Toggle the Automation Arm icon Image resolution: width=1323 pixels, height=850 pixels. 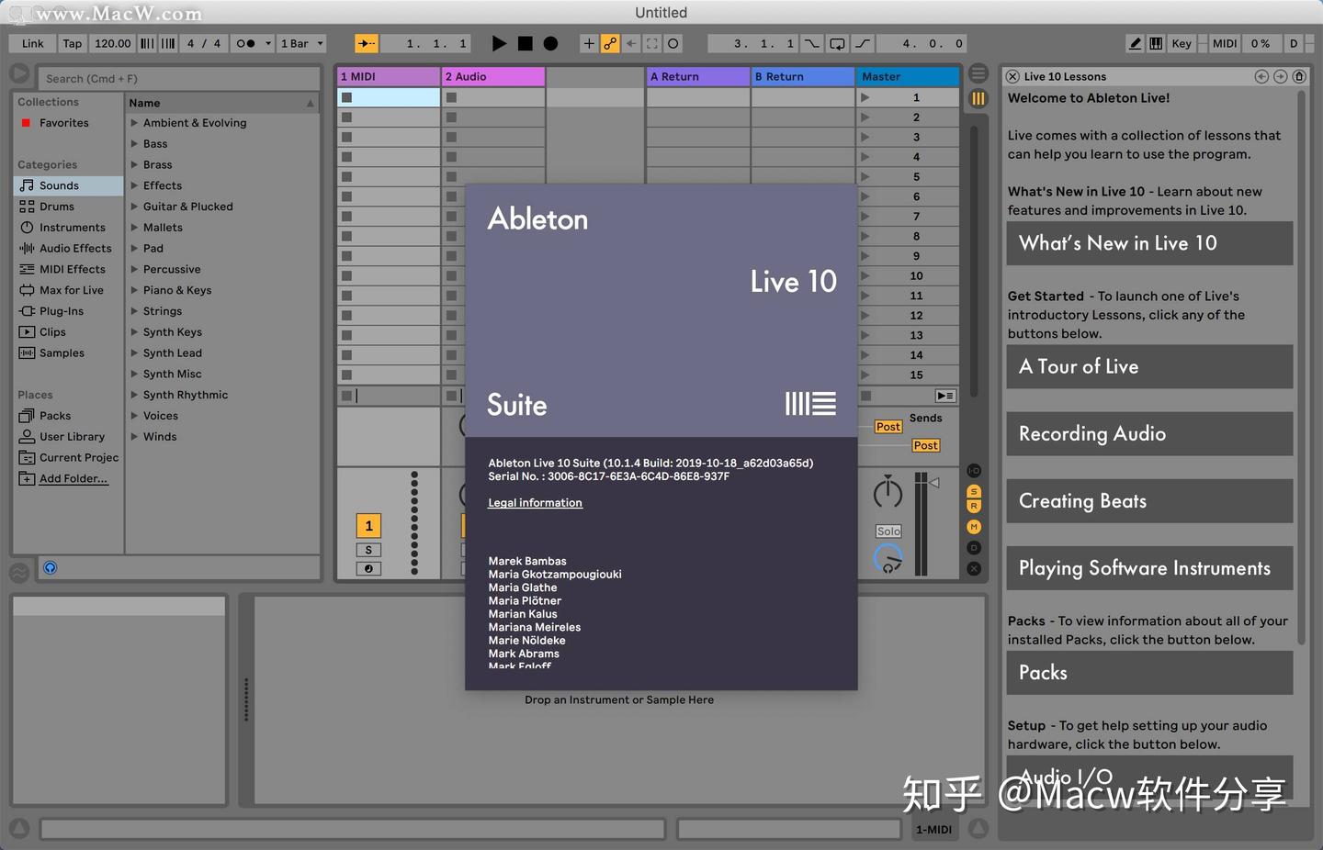pyautogui.click(x=610, y=43)
